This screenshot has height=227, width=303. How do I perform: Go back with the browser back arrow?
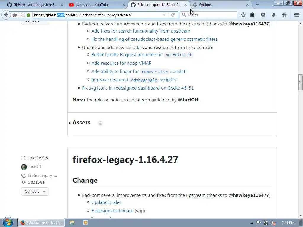pos(6,15)
